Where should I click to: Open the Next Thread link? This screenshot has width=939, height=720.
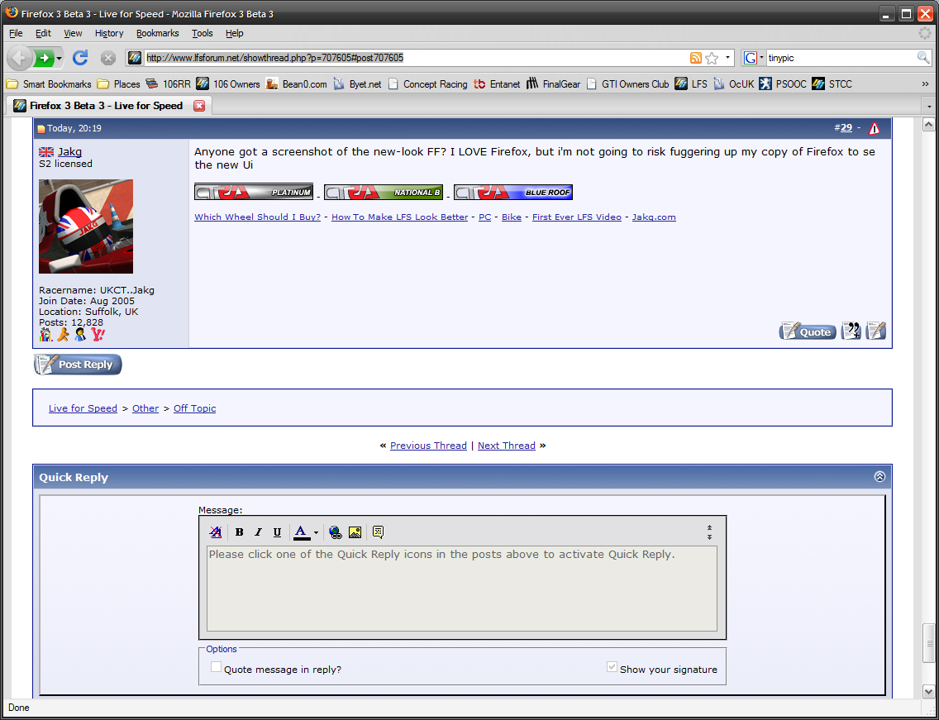(x=507, y=445)
